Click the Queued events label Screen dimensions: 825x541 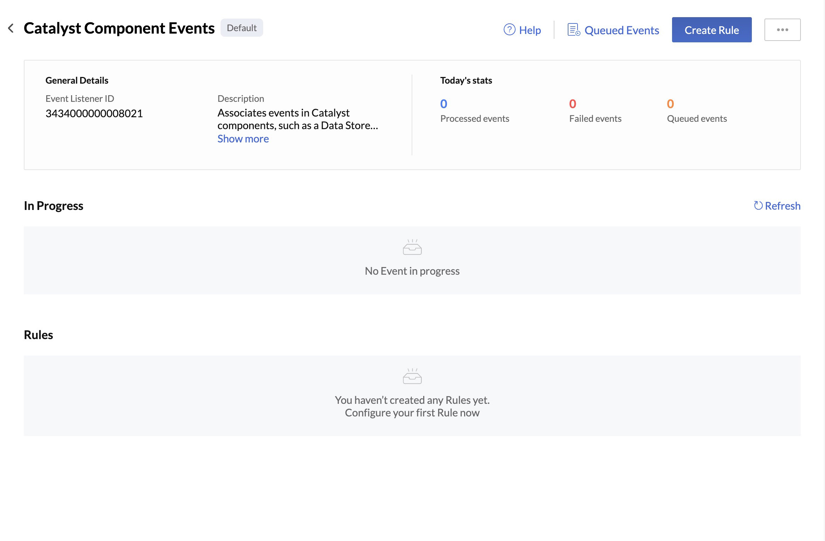(x=697, y=119)
